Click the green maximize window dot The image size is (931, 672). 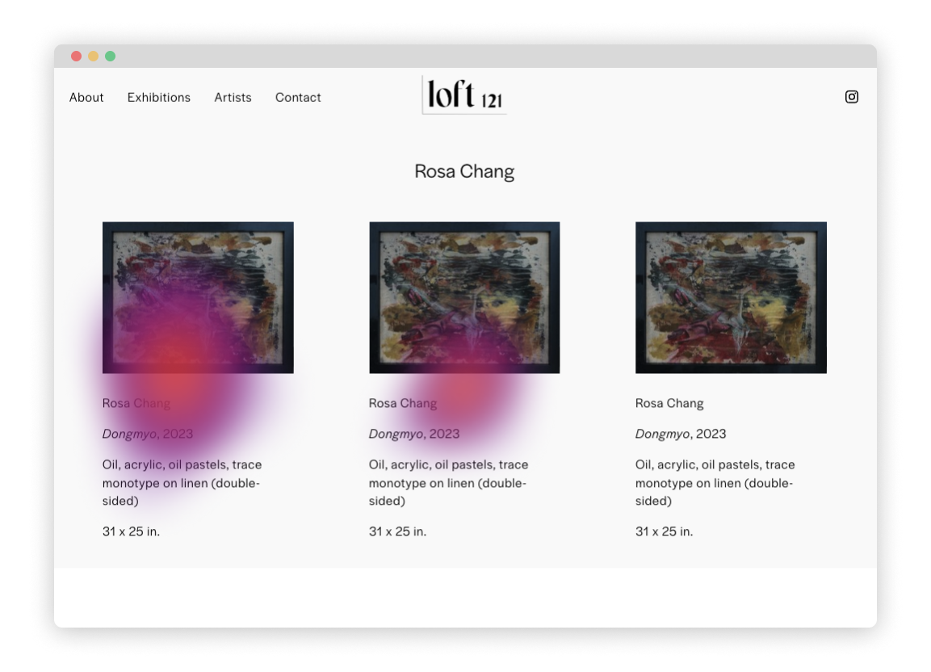click(x=111, y=57)
